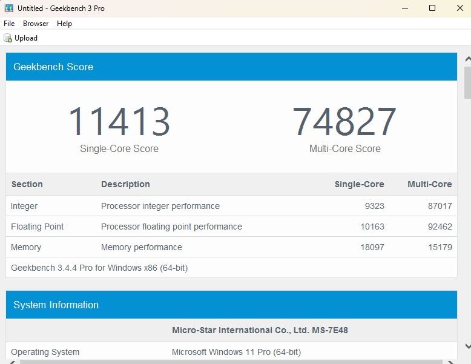Click the vertical scrollbar down arrow
Image resolution: width=471 pixels, height=364 pixels.
tap(468, 346)
